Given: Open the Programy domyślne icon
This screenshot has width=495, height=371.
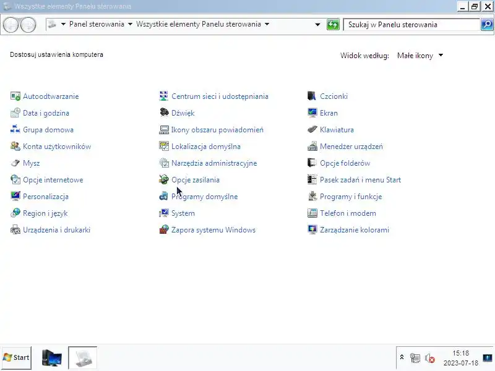Looking at the screenshot, I should pos(164,197).
